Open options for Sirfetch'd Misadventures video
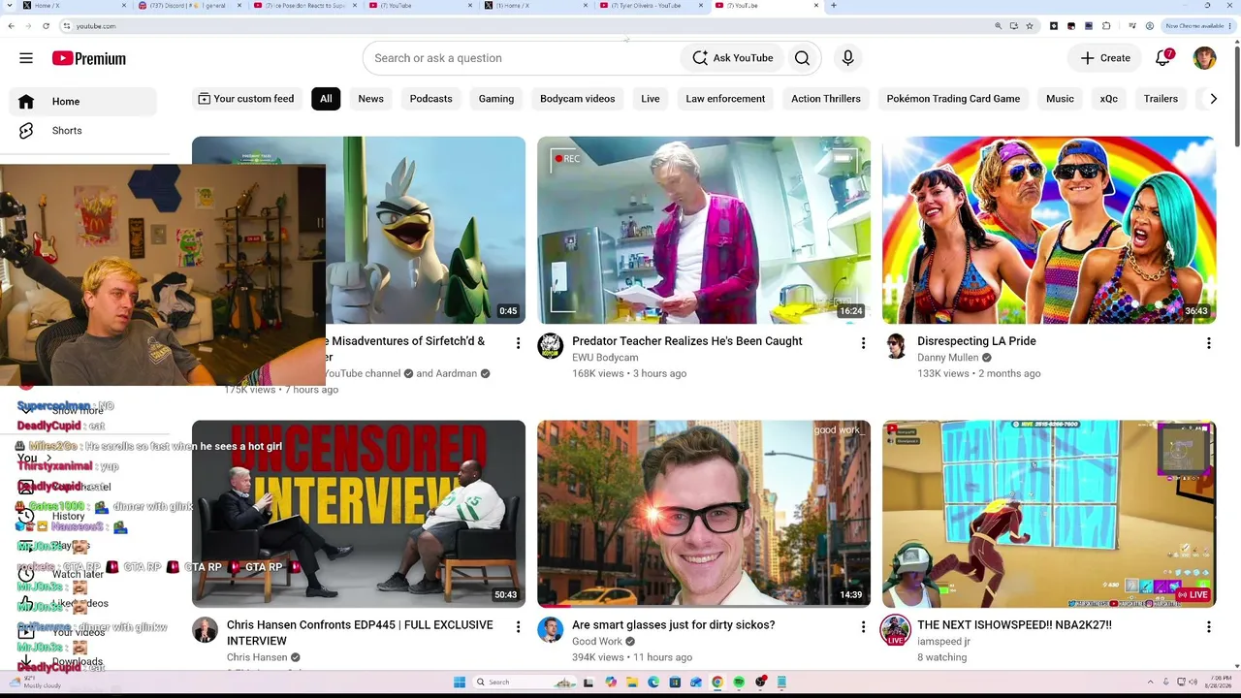The width and height of the screenshot is (1241, 698). click(x=518, y=343)
